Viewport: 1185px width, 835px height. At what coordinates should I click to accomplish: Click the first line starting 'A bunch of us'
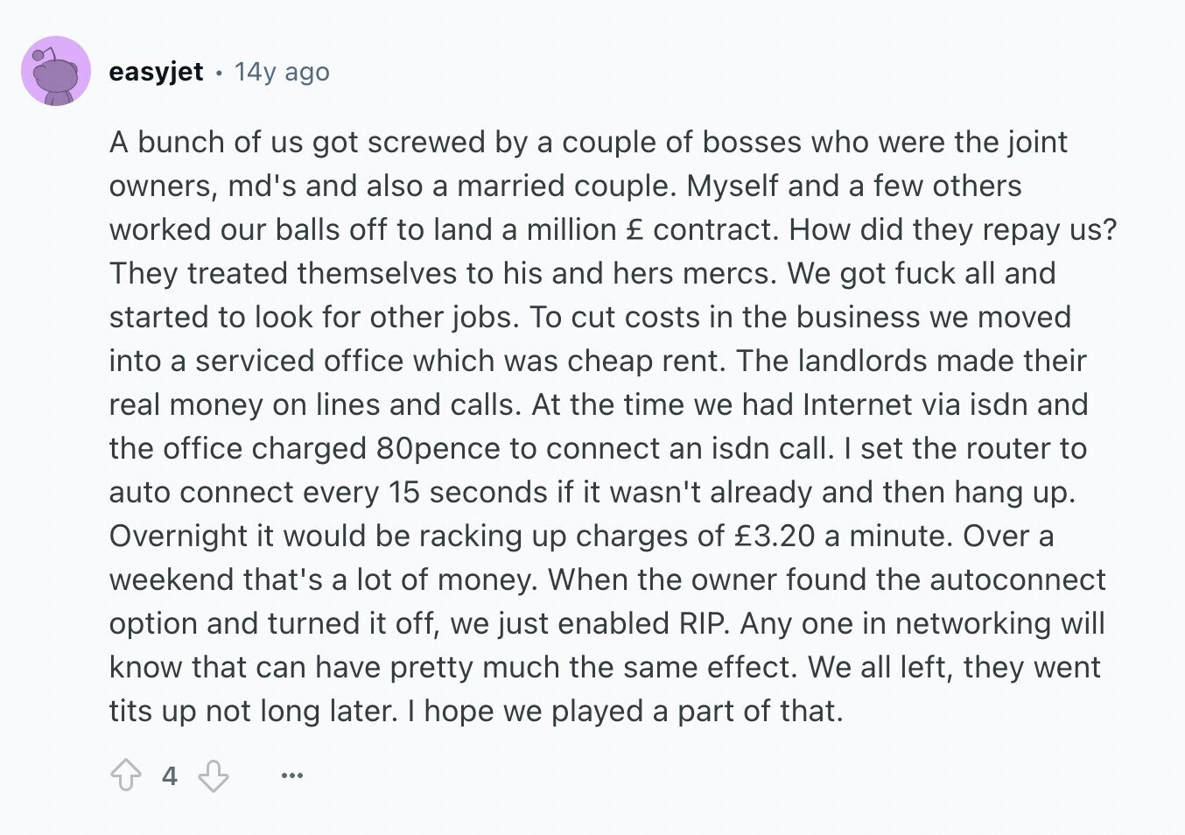point(588,142)
